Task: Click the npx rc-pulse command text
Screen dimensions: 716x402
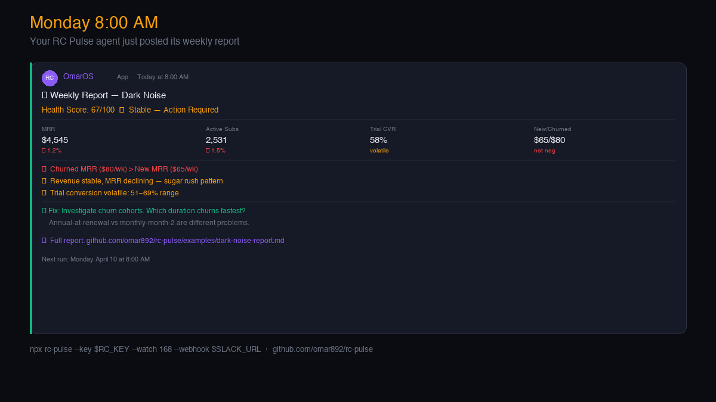Action: (145, 349)
